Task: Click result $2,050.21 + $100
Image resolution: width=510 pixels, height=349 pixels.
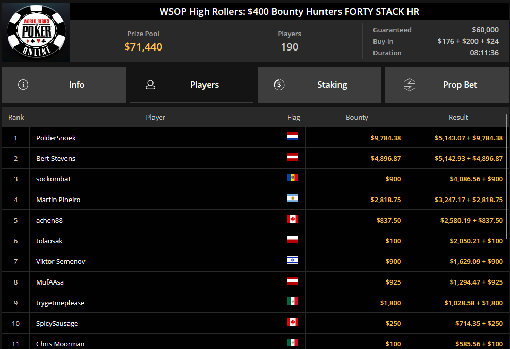Action: [476, 241]
